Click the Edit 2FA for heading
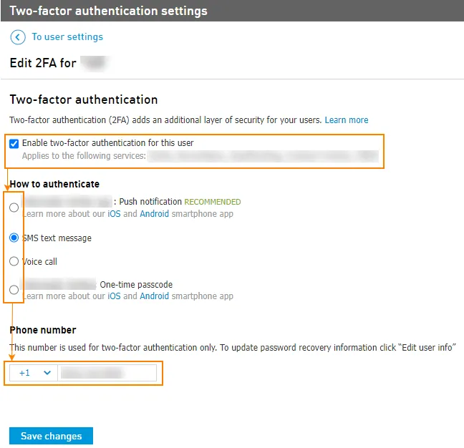This screenshot has height=448, width=464. tap(43, 63)
